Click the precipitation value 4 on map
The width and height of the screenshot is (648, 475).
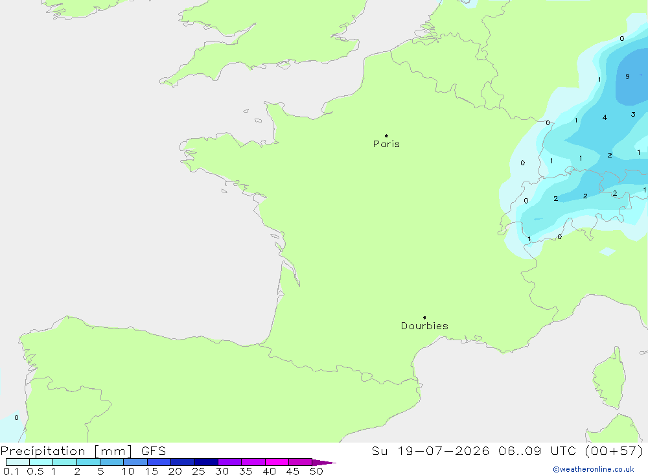[605, 117]
